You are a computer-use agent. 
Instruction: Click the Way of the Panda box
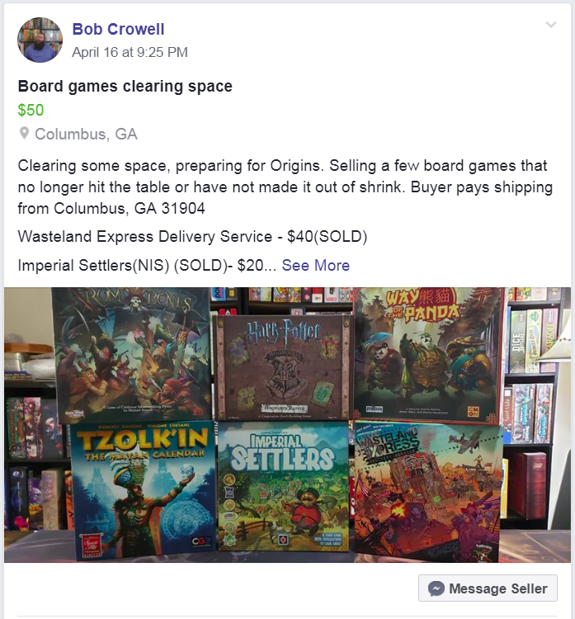[x=428, y=354]
